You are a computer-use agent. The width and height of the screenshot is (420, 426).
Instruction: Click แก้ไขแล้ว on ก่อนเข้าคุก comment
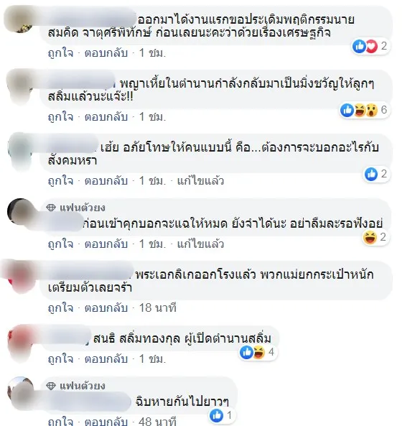tap(200, 244)
